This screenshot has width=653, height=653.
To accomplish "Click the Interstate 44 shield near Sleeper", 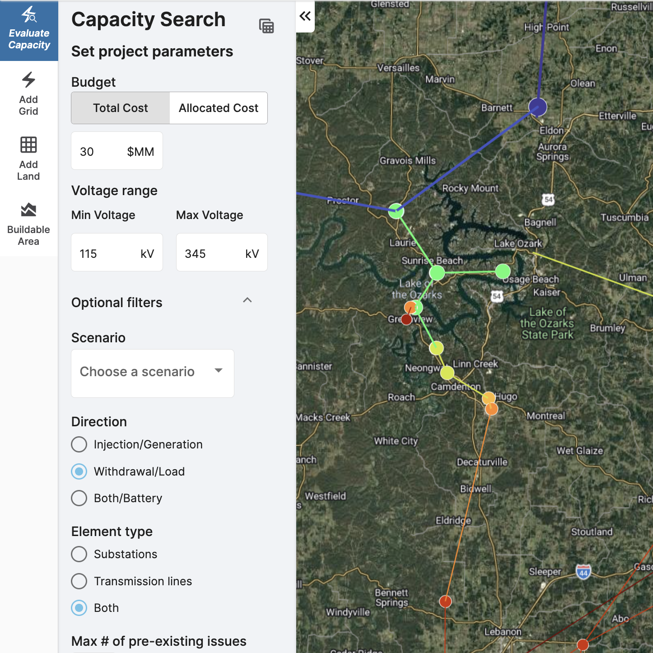I will 583,572.
